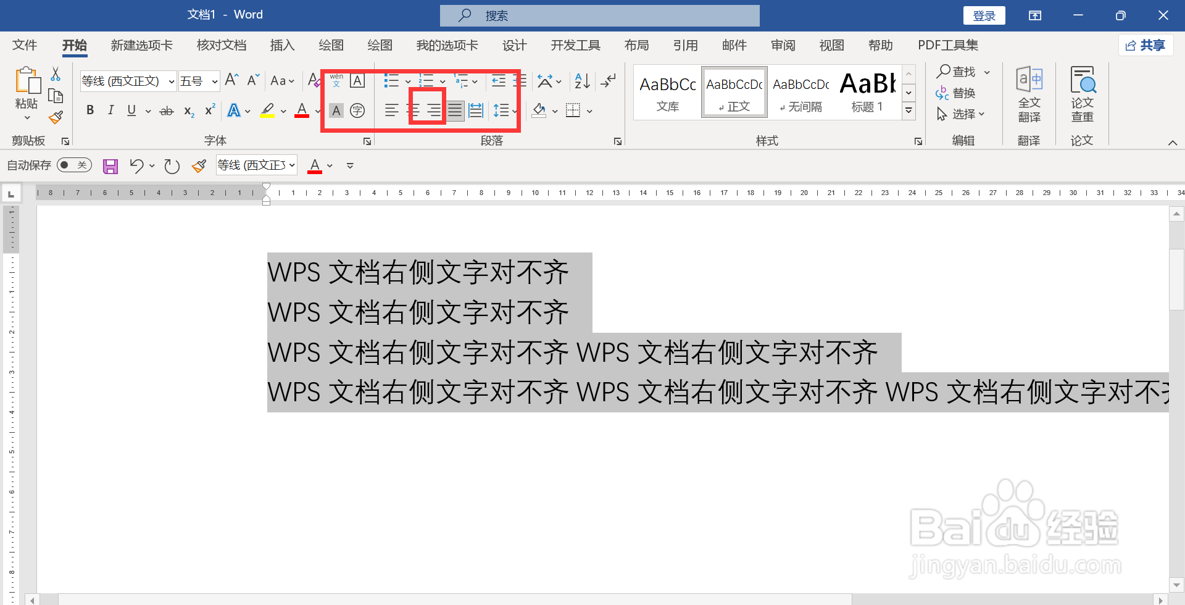Click the search box in title bar
This screenshot has width=1185, height=605.
click(x=600, y=15)
